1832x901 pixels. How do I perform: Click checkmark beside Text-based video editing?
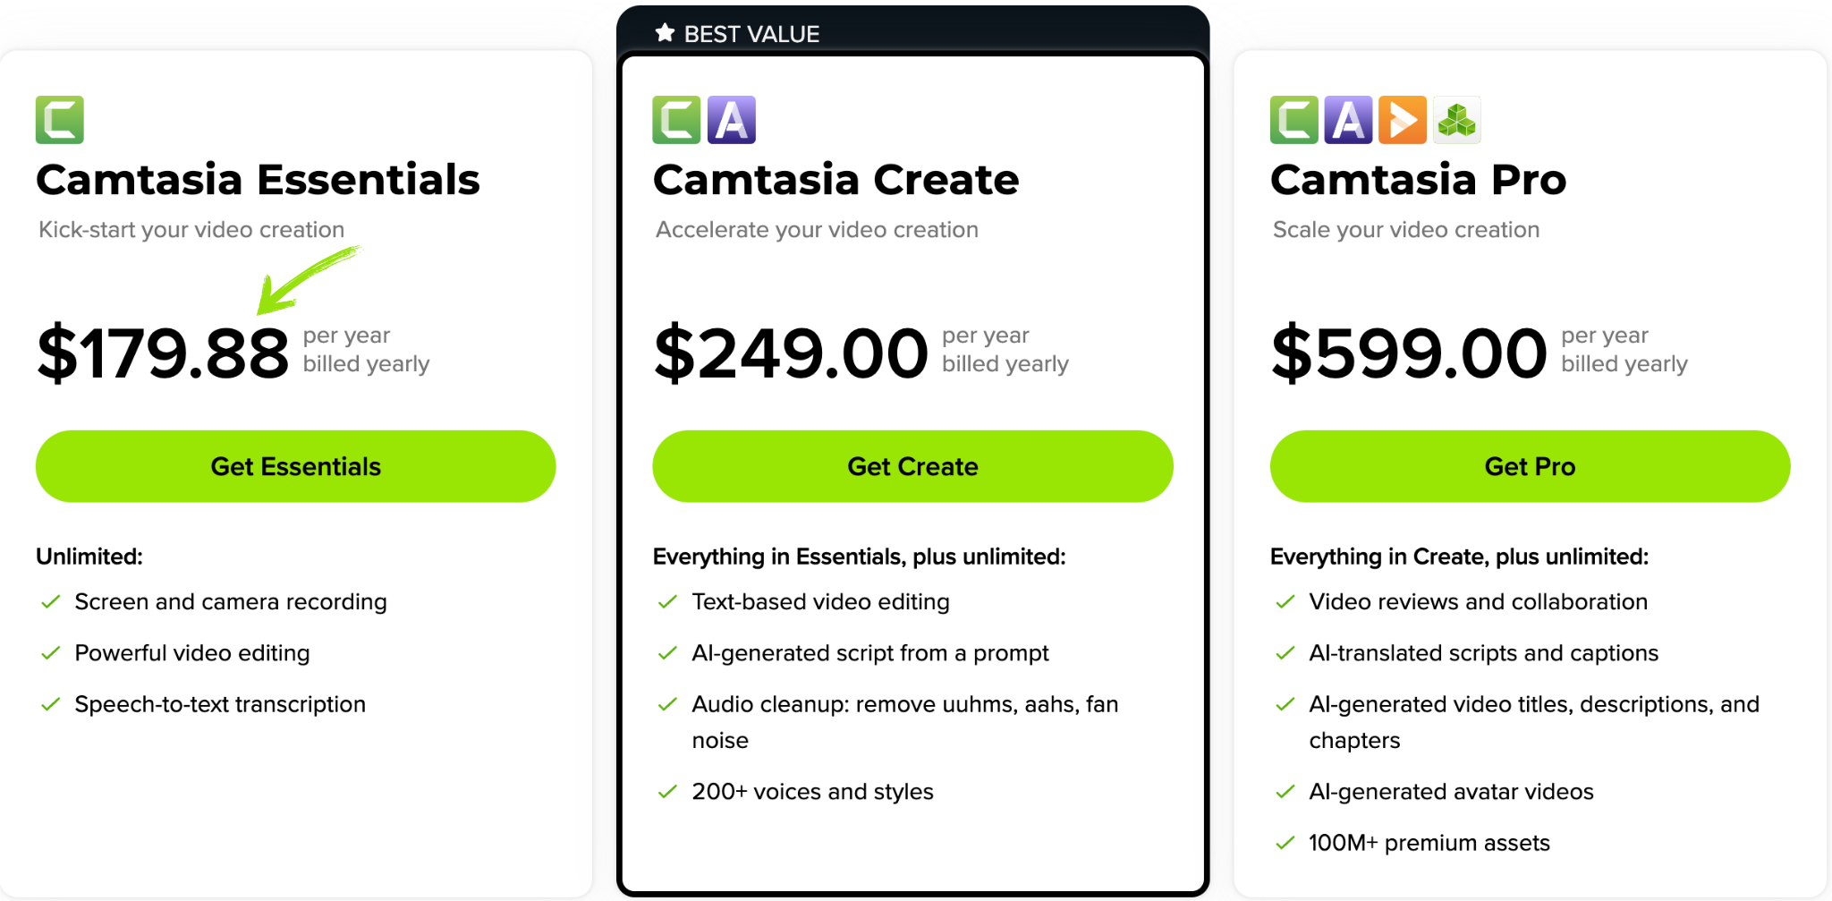[667, 602]
